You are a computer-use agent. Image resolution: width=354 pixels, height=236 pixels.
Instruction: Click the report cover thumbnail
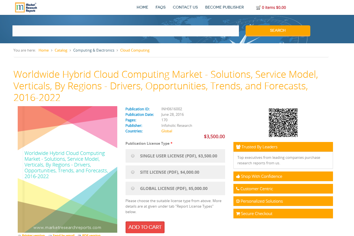[x=67, y=169]
